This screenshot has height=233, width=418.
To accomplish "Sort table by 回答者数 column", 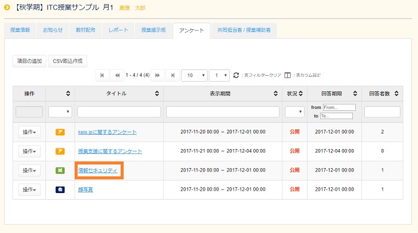I will (397, 94).
